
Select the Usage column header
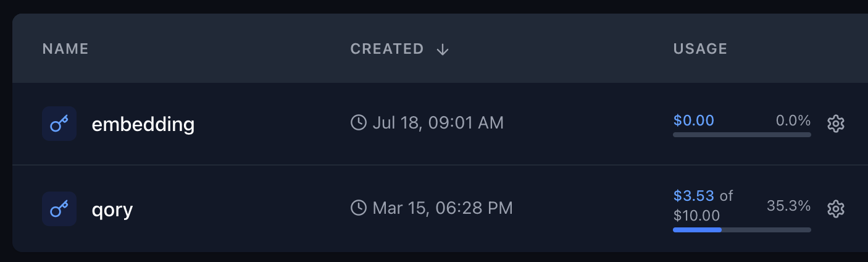pyautogui.click(x=700, y=49)
